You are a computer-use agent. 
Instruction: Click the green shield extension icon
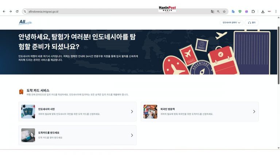[x=240, y=11]
